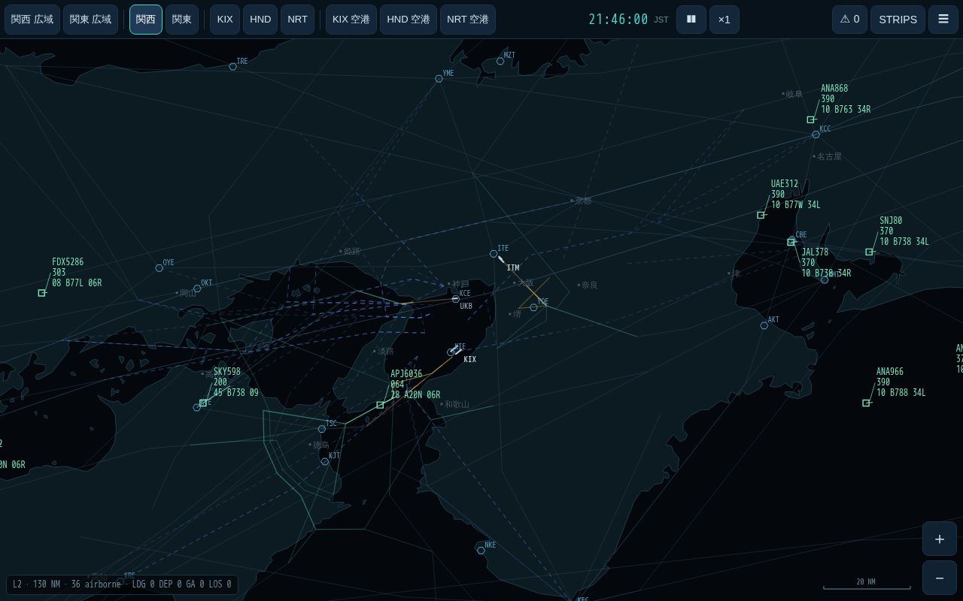The image size is (963, 601).
Task: Click the TSC waypoint marker
Action: [321, 429]
